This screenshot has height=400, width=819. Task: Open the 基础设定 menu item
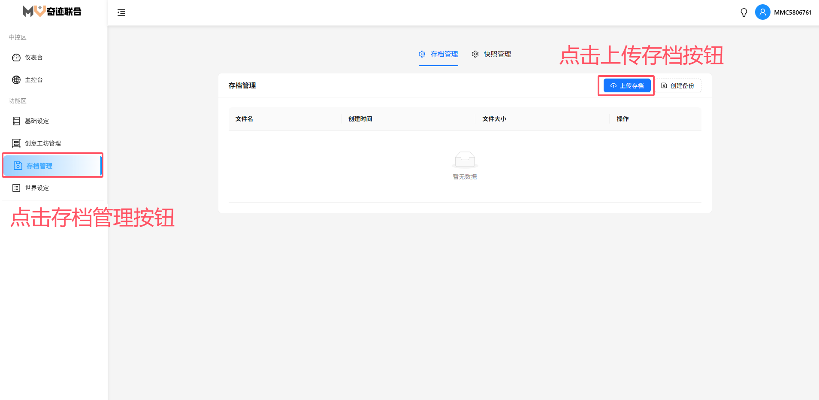pyautogui.click(x=37, y=121)
